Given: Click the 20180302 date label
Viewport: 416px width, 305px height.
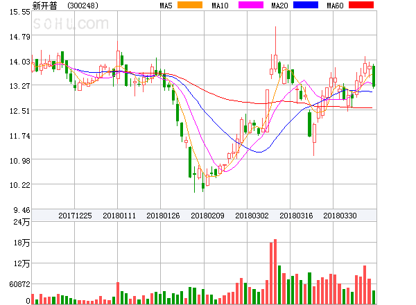Looking at the screenshot, I should click(252, 216).
